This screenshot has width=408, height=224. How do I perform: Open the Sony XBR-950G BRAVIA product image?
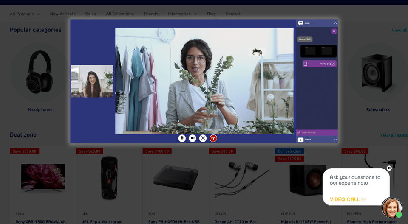(x=43, y=178)
